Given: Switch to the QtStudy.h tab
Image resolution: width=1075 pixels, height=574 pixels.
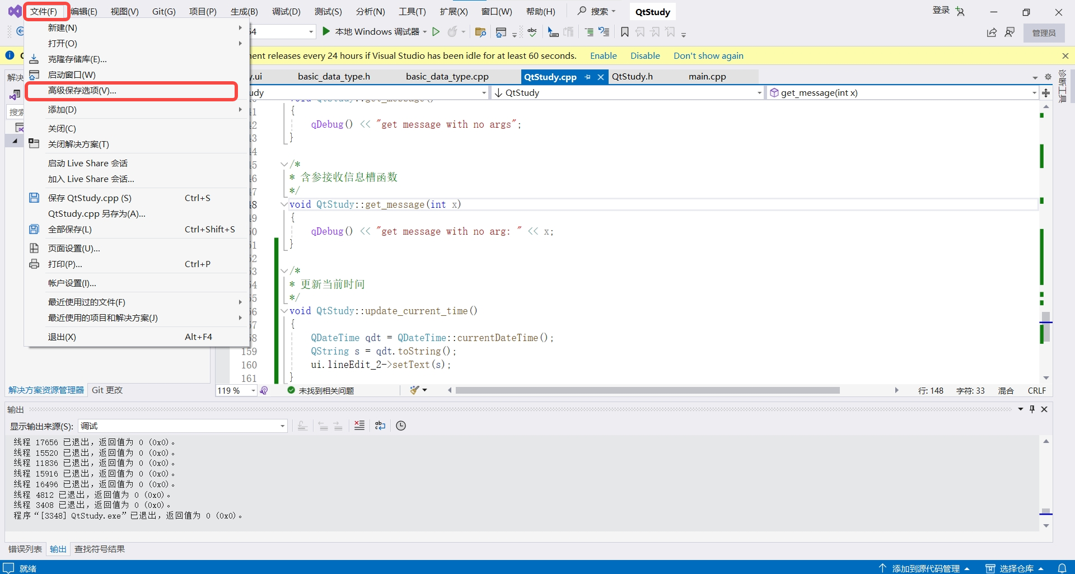Looking at the screenshot, I should (632, 77).
